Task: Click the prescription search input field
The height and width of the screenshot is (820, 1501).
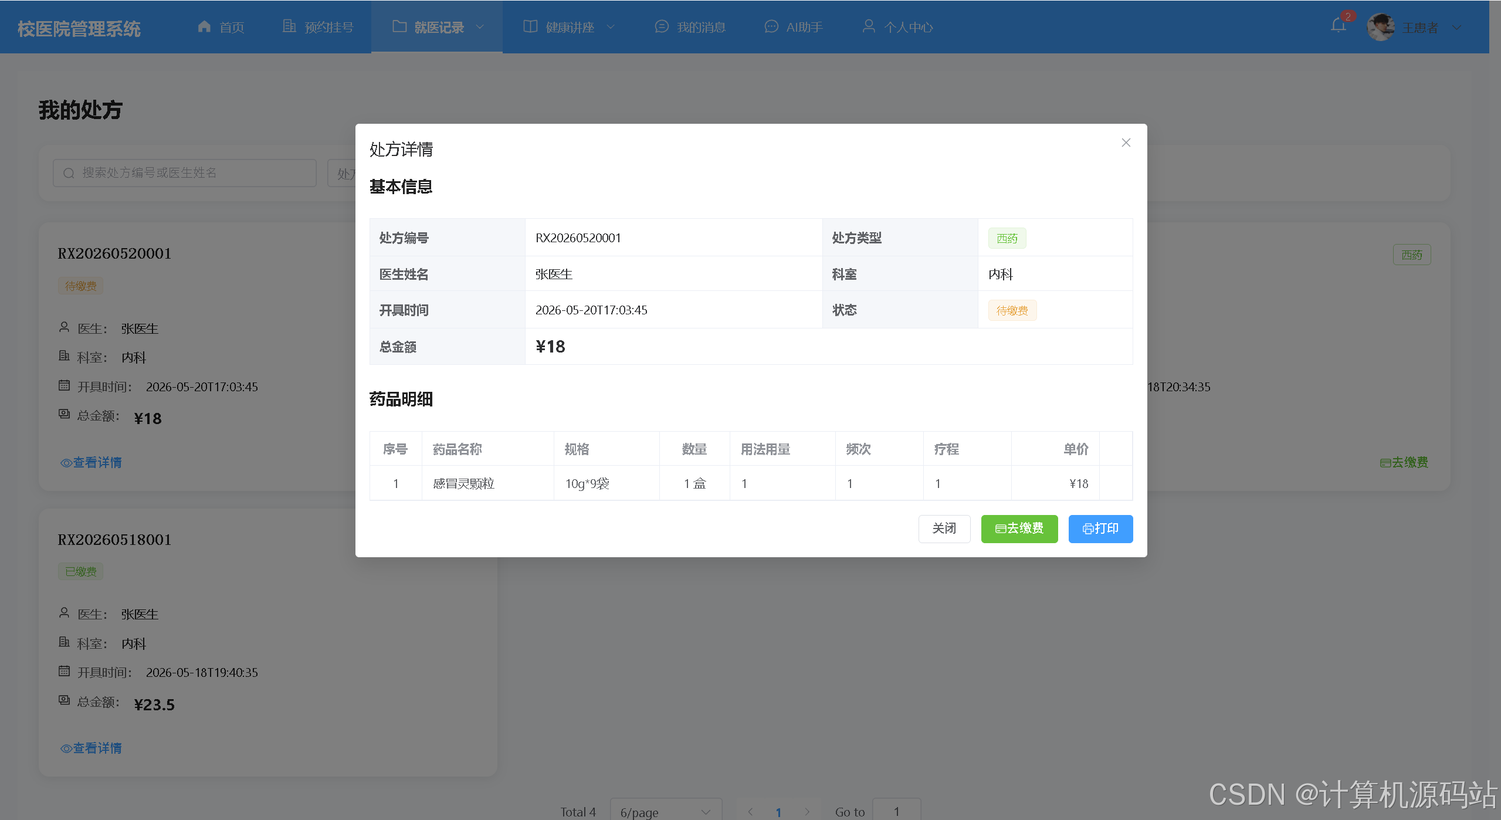Action: [185, 173]
